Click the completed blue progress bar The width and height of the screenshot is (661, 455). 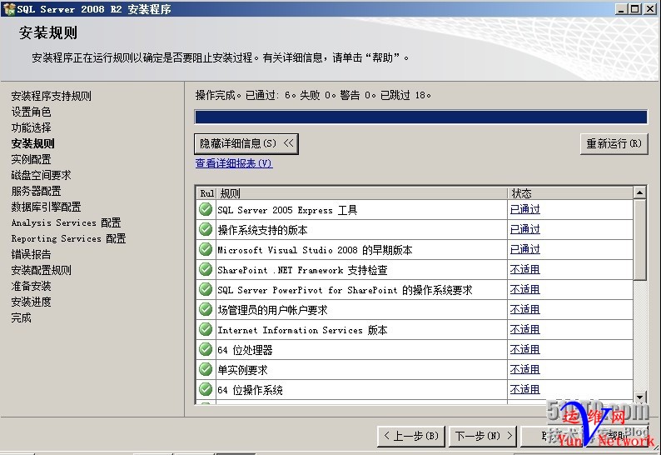420,117
